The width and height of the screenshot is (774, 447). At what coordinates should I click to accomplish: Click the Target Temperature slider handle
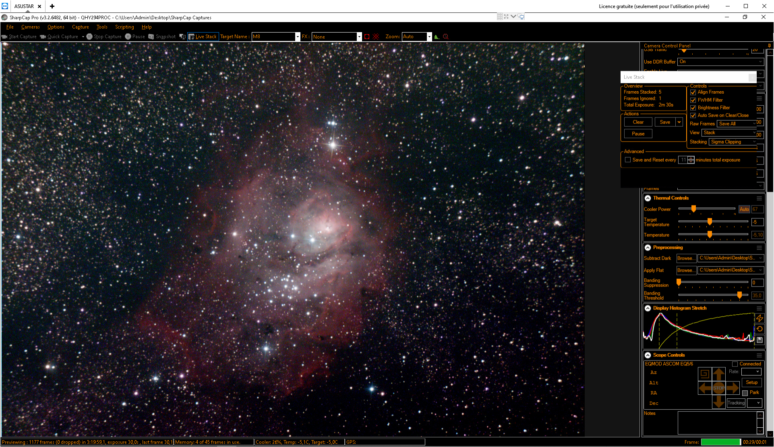pos(710,221)
